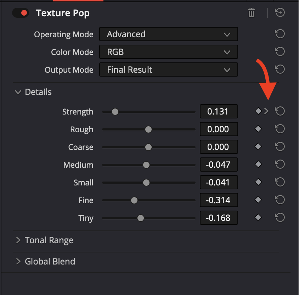Reset the Output Mode setting

(280, 69)
